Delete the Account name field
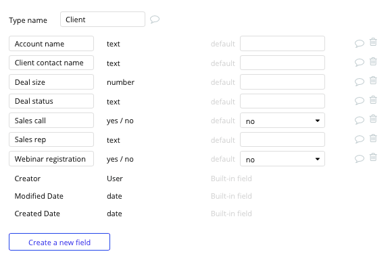The image size is (392, 260). [373, 42]
